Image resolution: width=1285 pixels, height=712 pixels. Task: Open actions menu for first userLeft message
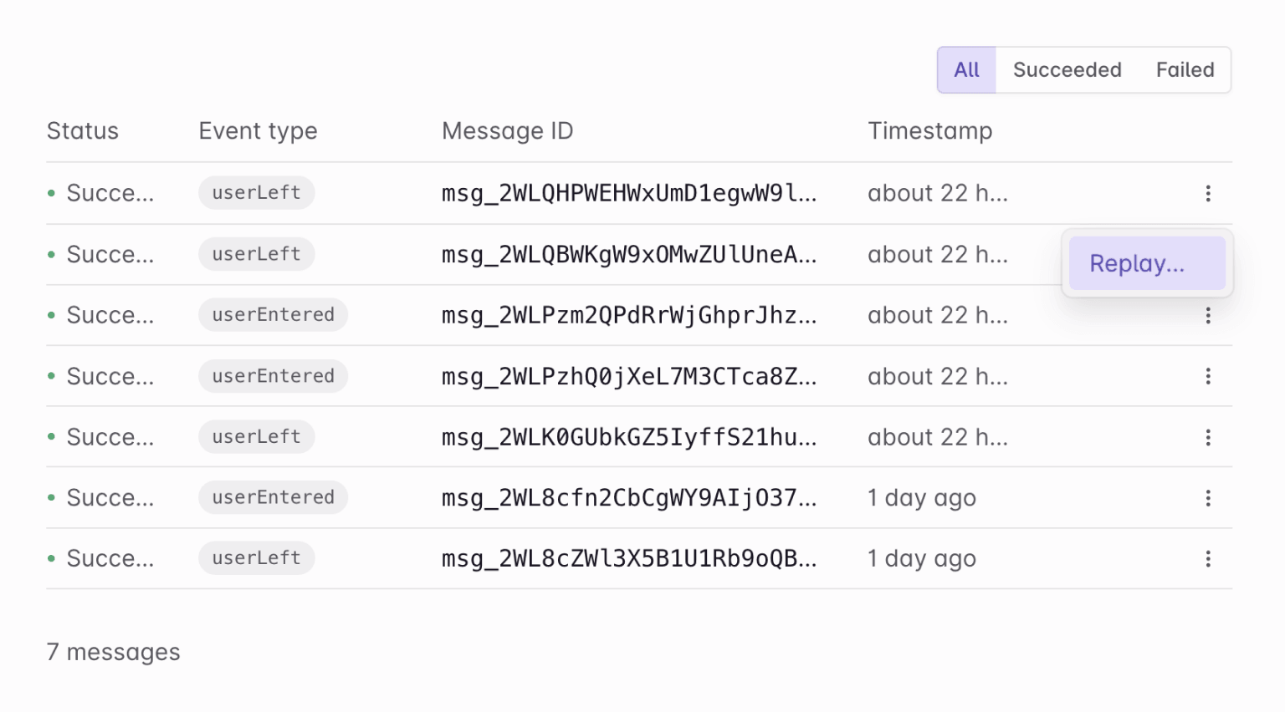(1207, 194)
